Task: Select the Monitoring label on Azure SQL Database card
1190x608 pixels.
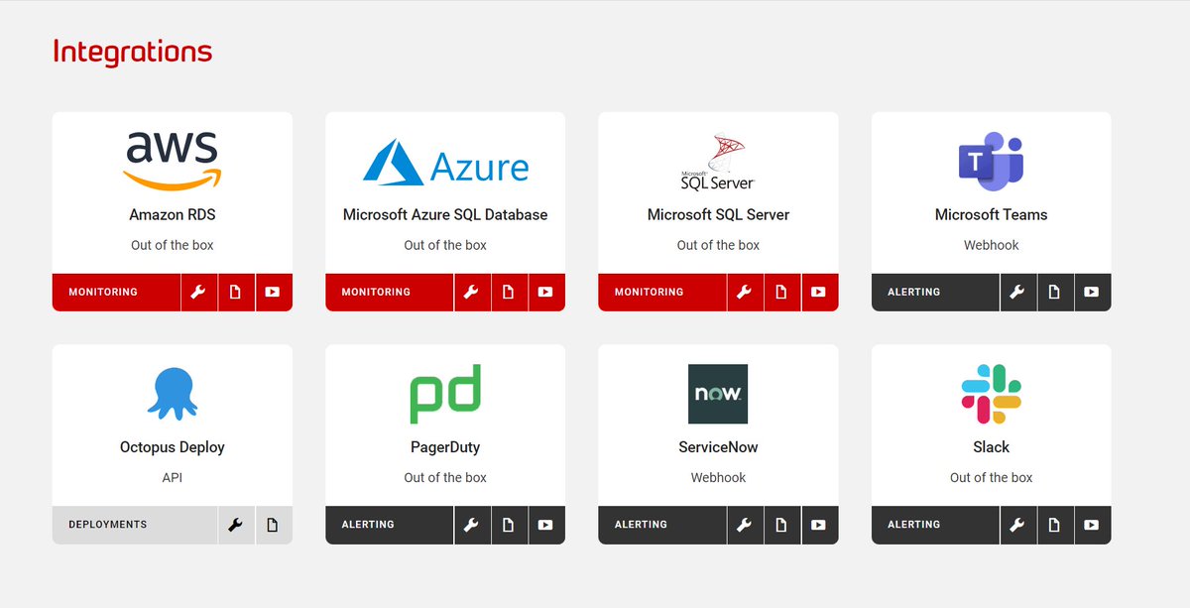Action: pyautogui.click(x=376, y=293)
